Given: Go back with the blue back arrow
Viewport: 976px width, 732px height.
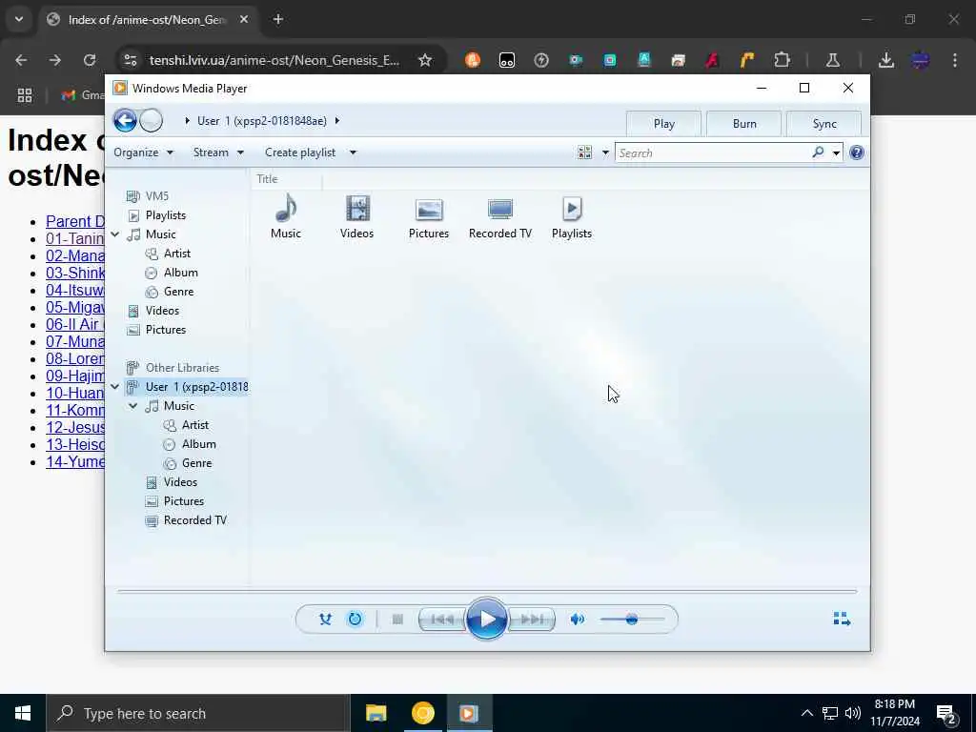Looking at the screenshot, I should click(x=125, y=121).
